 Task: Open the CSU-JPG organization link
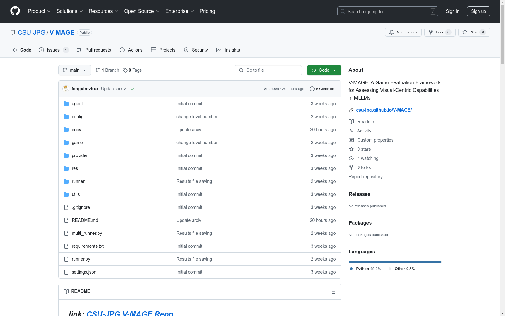point(32,33)
